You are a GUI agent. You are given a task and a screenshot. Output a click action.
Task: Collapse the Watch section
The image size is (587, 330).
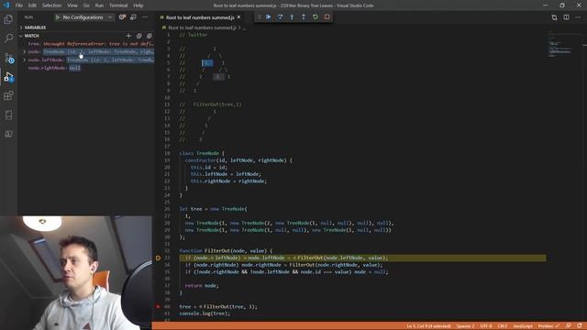coord(31,36)
